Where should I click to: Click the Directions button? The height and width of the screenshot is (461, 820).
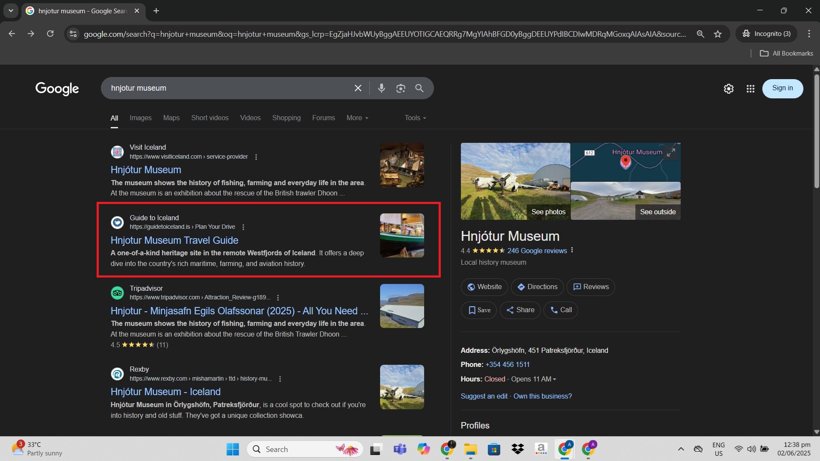[x=537, y=287]
